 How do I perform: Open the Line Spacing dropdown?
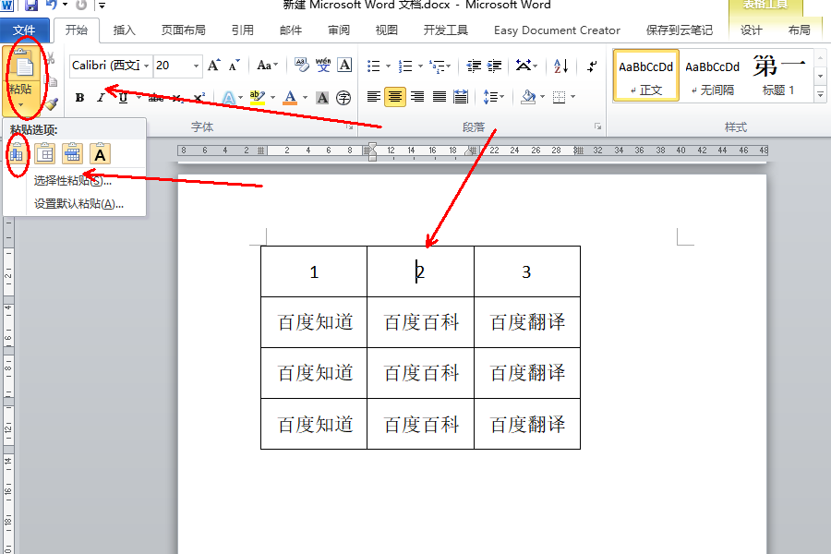coord(493,97)
